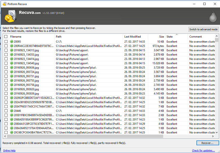Open Check for updates link
The image size is (220, 153).
(203, 151)
